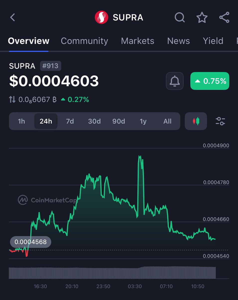Tap the 10:50 time label
The image size is (238, 300).
tap(198, 286)
